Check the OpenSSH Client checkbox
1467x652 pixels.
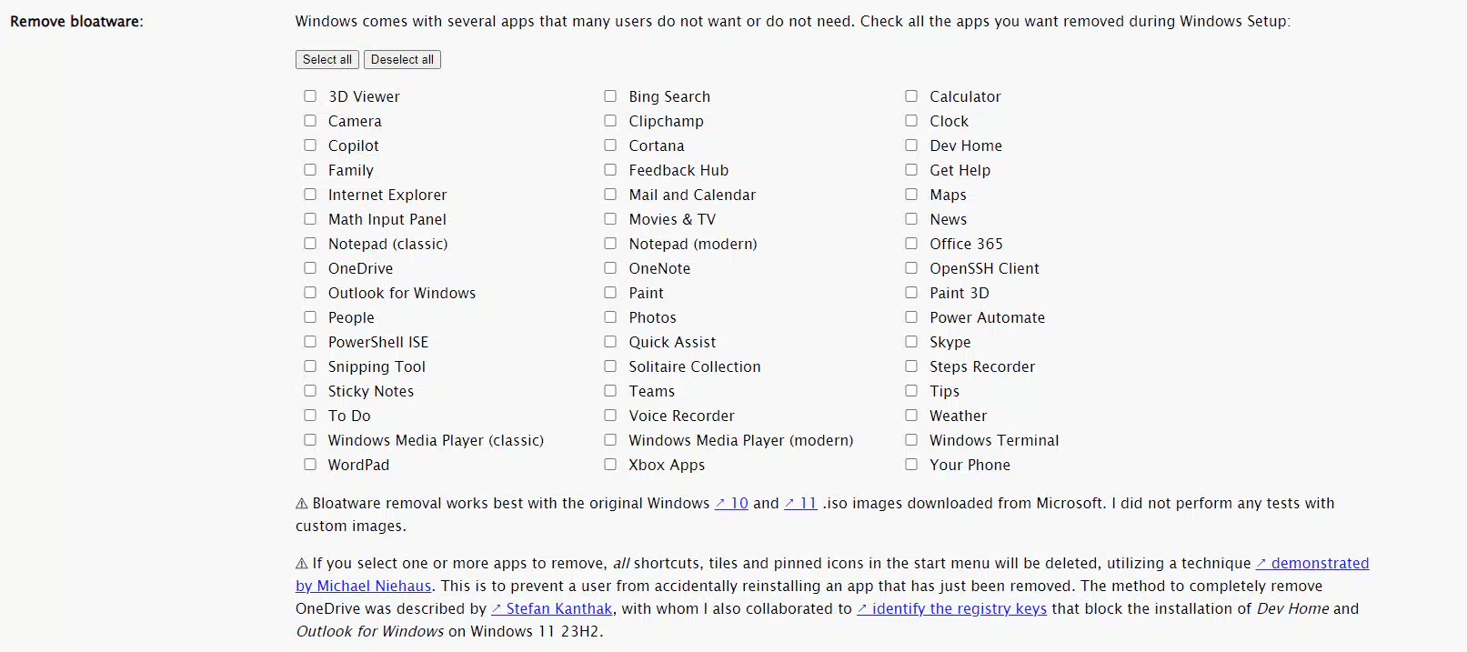[911, 267]
